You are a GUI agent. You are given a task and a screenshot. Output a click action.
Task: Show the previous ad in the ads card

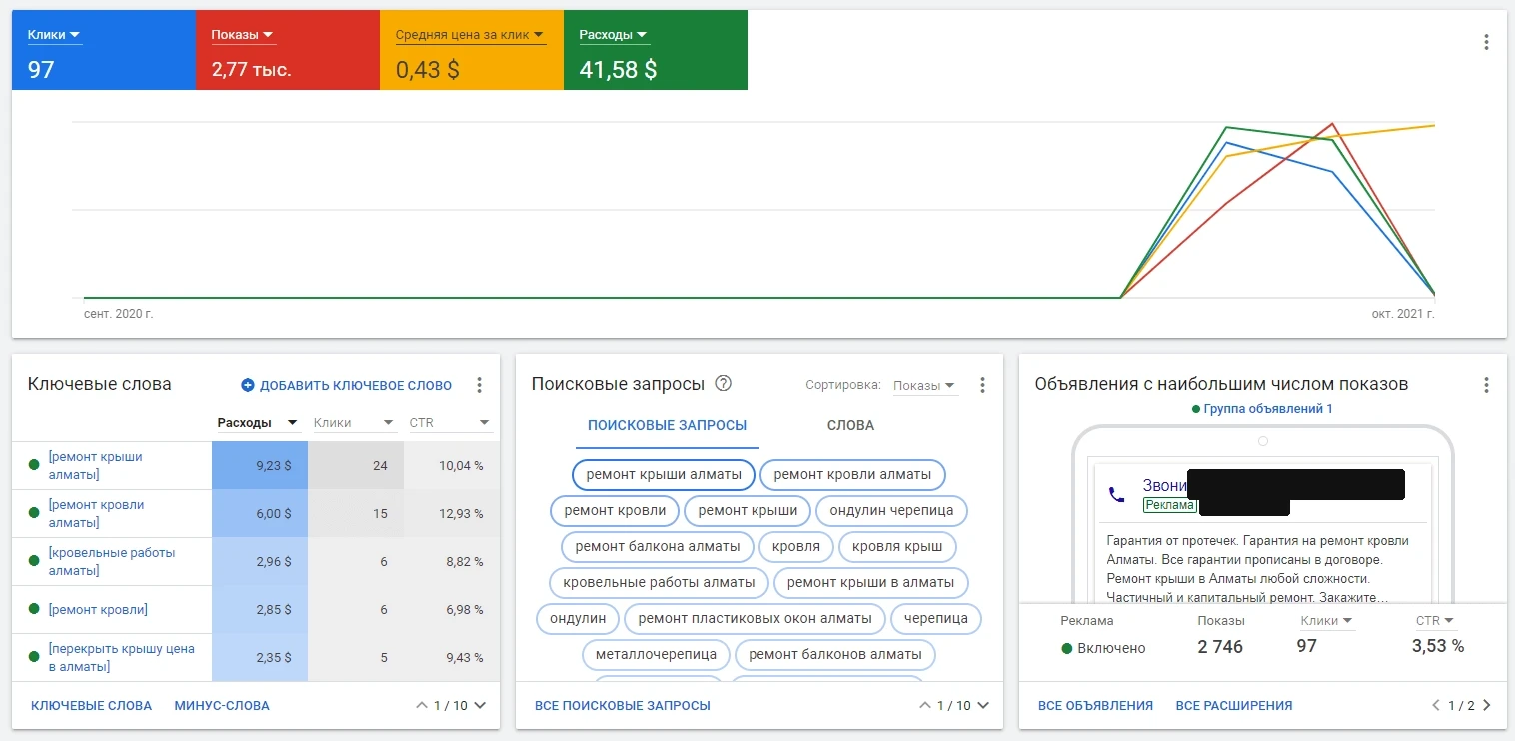pos(1437,705)
